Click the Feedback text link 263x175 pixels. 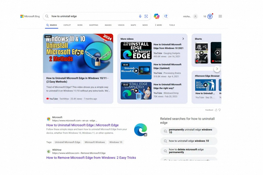click(x=209, y=110)
